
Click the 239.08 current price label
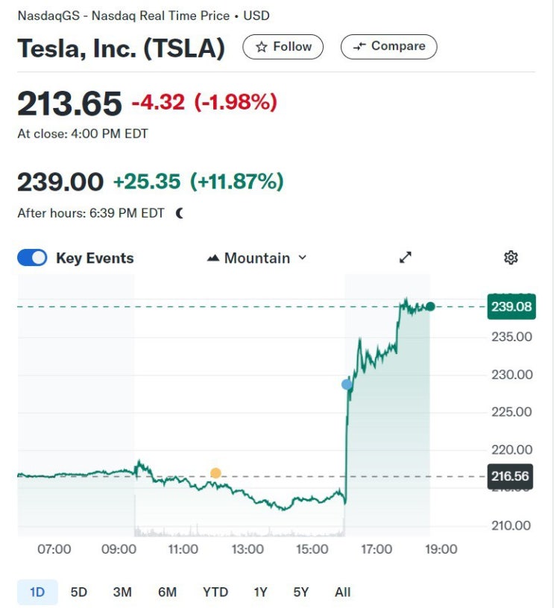click(x=511, y=307)
